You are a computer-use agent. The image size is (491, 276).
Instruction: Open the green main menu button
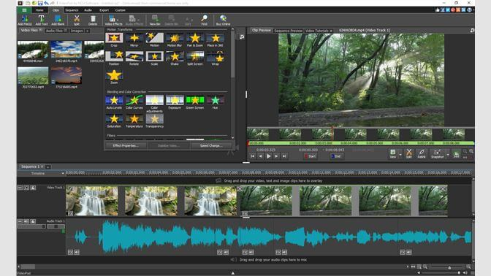coord(24,10)
